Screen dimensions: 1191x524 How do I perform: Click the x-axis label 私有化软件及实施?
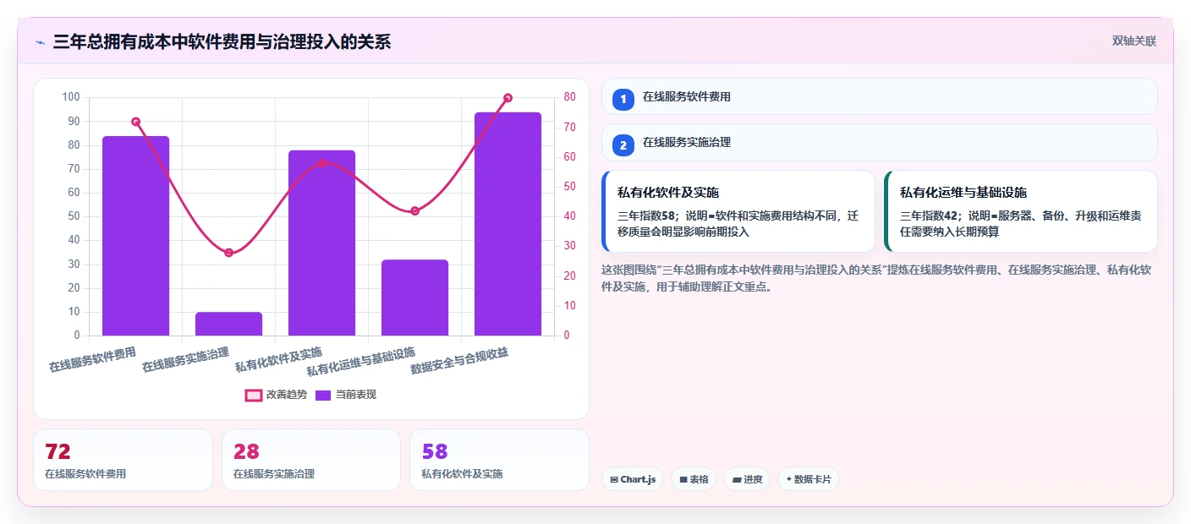(x=278, y=359)
